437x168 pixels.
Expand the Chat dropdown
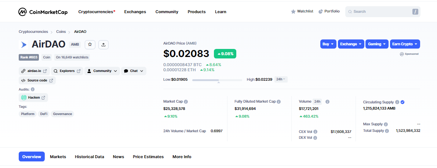(x=134, y=71)
